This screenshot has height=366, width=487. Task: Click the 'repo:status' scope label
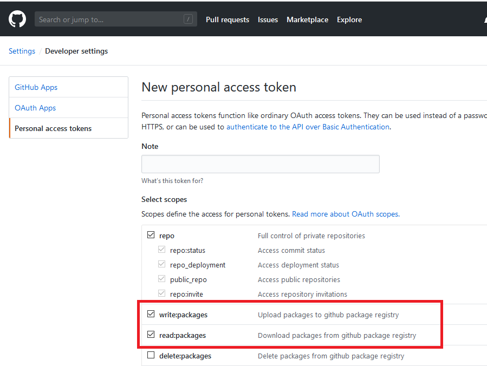pos(187,250)
